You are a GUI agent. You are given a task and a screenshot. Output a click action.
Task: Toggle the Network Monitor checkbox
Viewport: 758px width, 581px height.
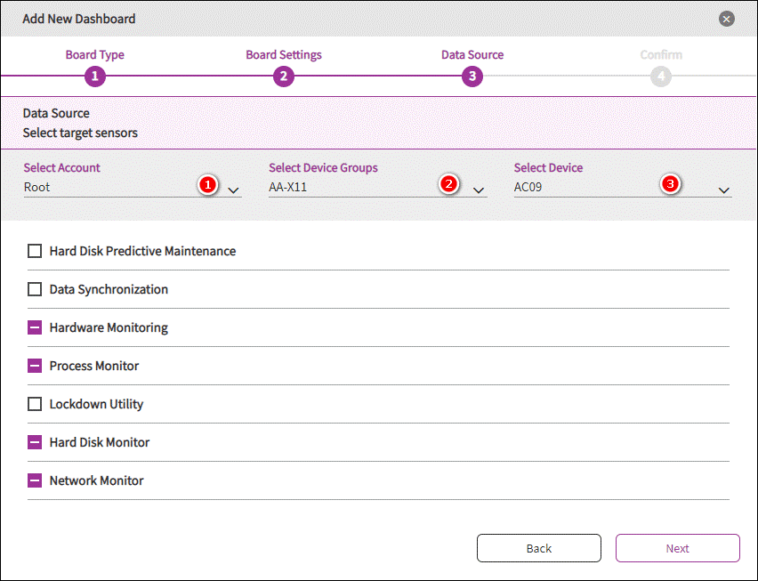(35, 480)
